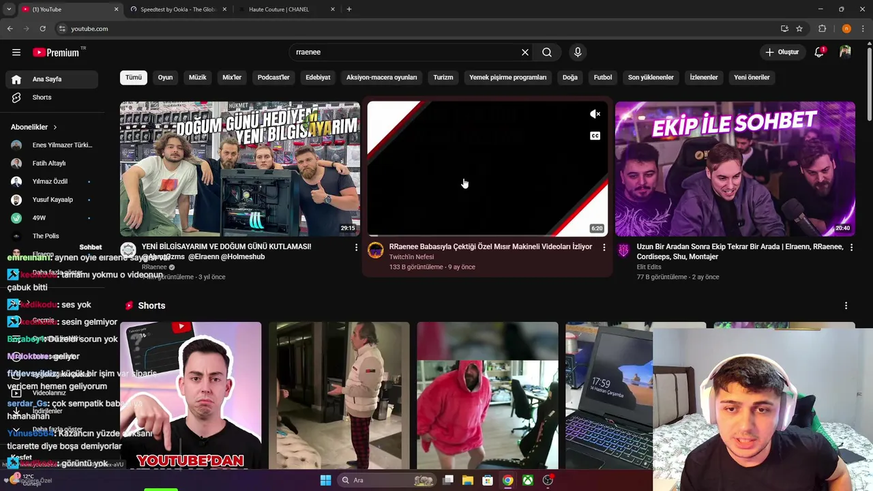This screenshot has height=491, width=873.
Task: Select the İzlenenler filter chip
Action: 704,78
